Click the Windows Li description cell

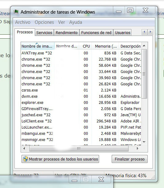(x=130, y=139)
